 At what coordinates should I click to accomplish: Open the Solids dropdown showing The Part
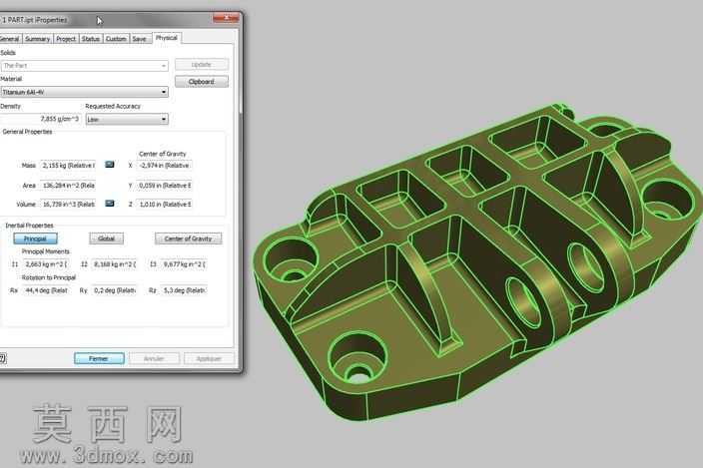(84, 66)
